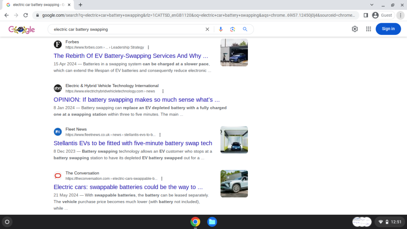Click the address bar URL
407x229 pixels.
point(199,15)
